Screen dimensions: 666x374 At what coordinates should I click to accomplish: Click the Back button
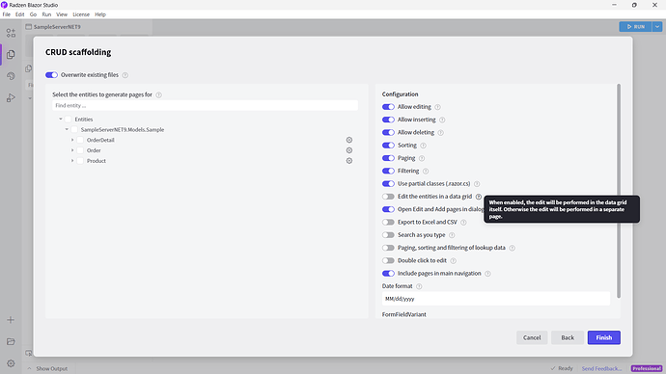pyautogui.click(x=568, y=337)
